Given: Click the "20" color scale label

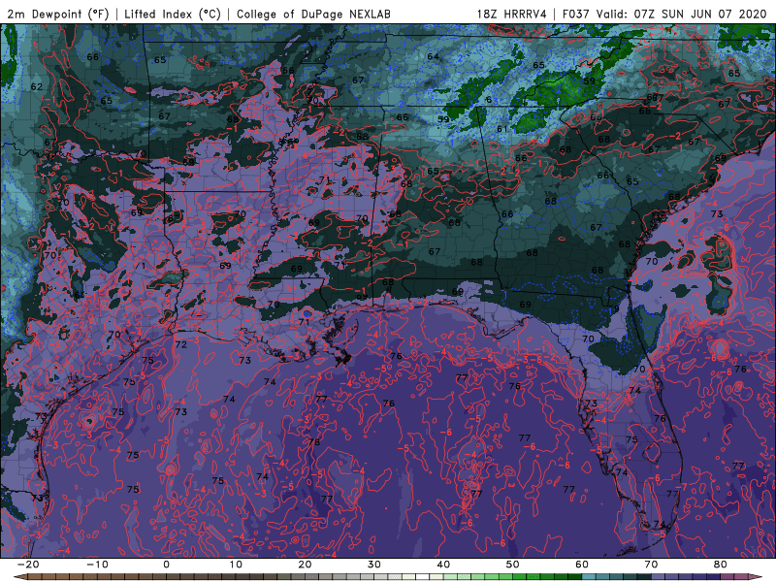Looking at the screenshot, I should (305, 565).
